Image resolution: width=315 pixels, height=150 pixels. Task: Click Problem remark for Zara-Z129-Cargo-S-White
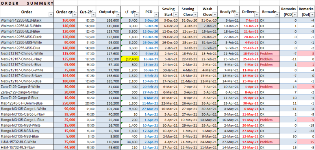tap(269, 87)
